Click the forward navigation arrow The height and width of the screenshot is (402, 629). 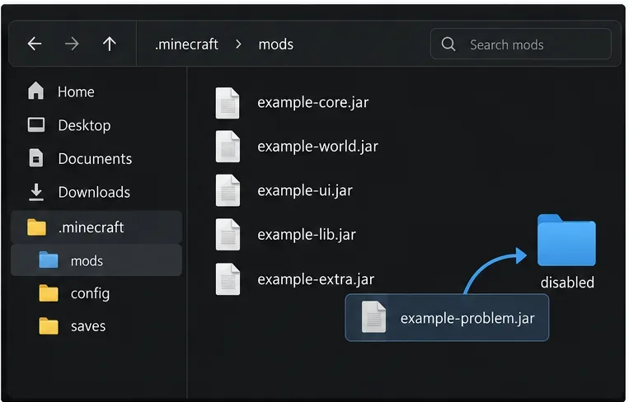tap(72, 44)
